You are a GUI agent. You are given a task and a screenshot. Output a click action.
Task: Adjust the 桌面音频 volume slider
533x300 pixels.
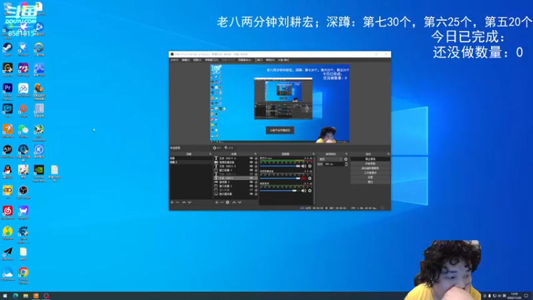(280, 191)
